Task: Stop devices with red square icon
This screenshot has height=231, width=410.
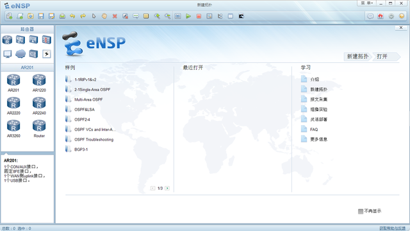Action: (x=199, y=16)
